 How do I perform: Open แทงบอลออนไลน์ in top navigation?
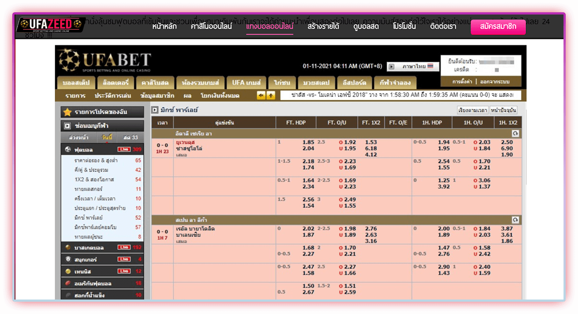[x=269, y=26]
